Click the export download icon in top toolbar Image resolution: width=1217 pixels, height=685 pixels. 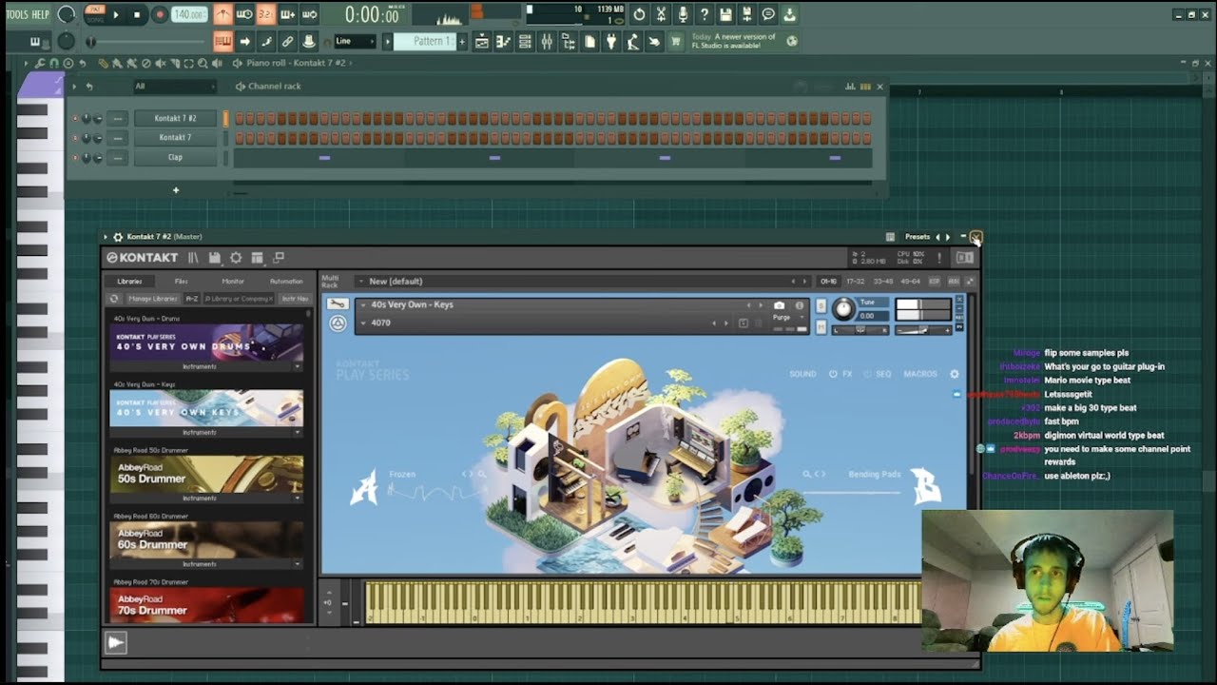pyautogui.click(x=789, y=14)
